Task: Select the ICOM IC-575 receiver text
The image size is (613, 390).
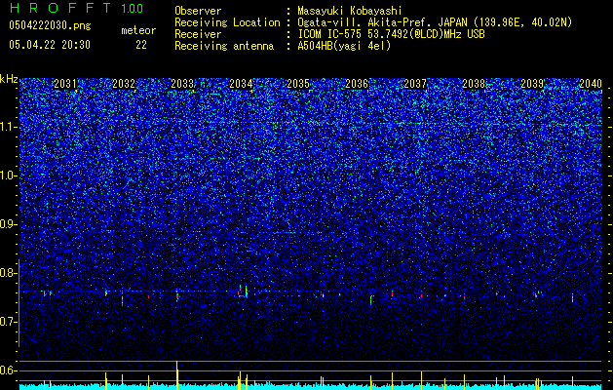Action: [391, 34]
